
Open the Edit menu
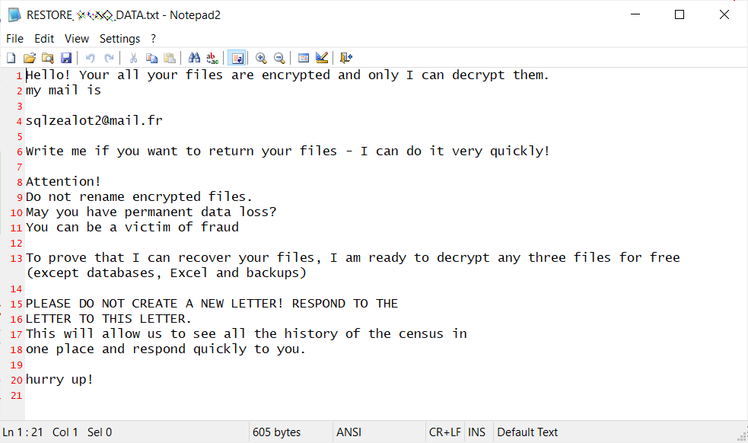point(44,38)
